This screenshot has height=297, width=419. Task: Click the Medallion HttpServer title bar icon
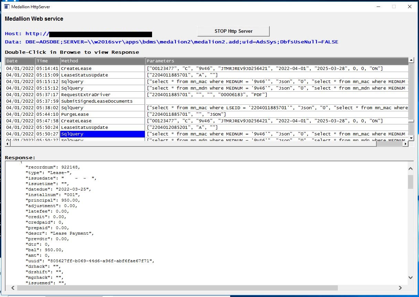point(7,7)
